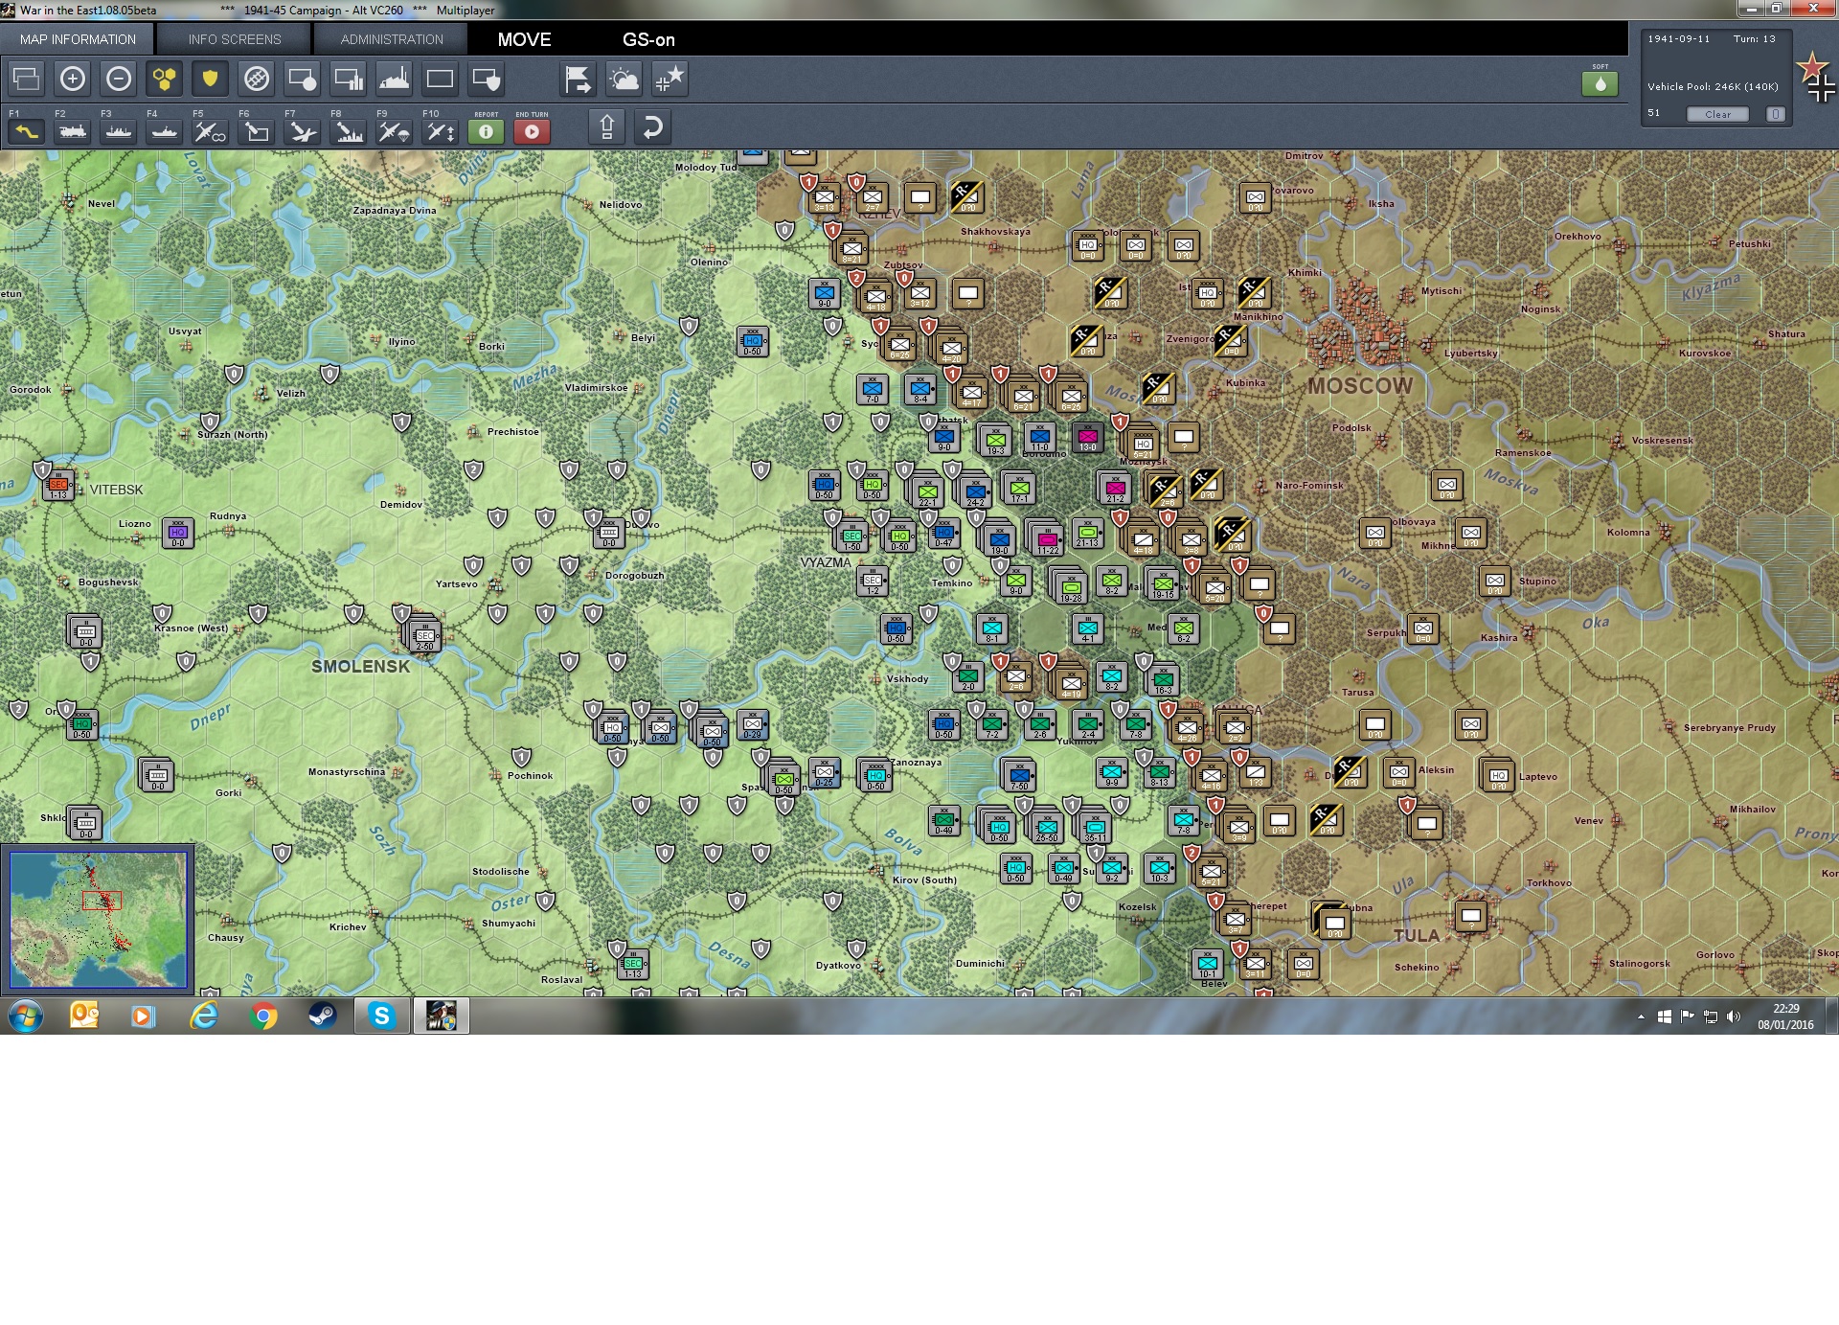Open the weather display icon
The width and height of the screenshot is (1839, 1325).
coord(624,80)
